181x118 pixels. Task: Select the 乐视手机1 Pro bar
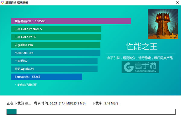click(x=56, y=45)
